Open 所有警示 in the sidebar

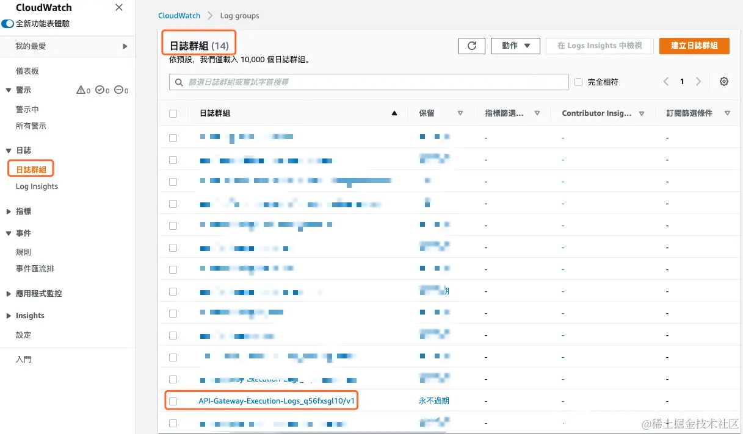tap(31, 126)
